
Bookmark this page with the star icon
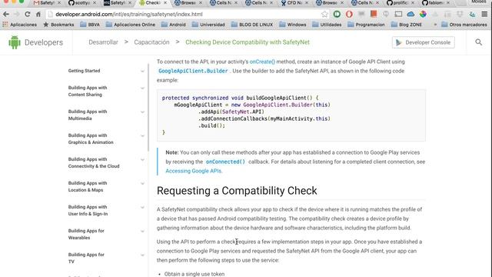tap(324, 14)
